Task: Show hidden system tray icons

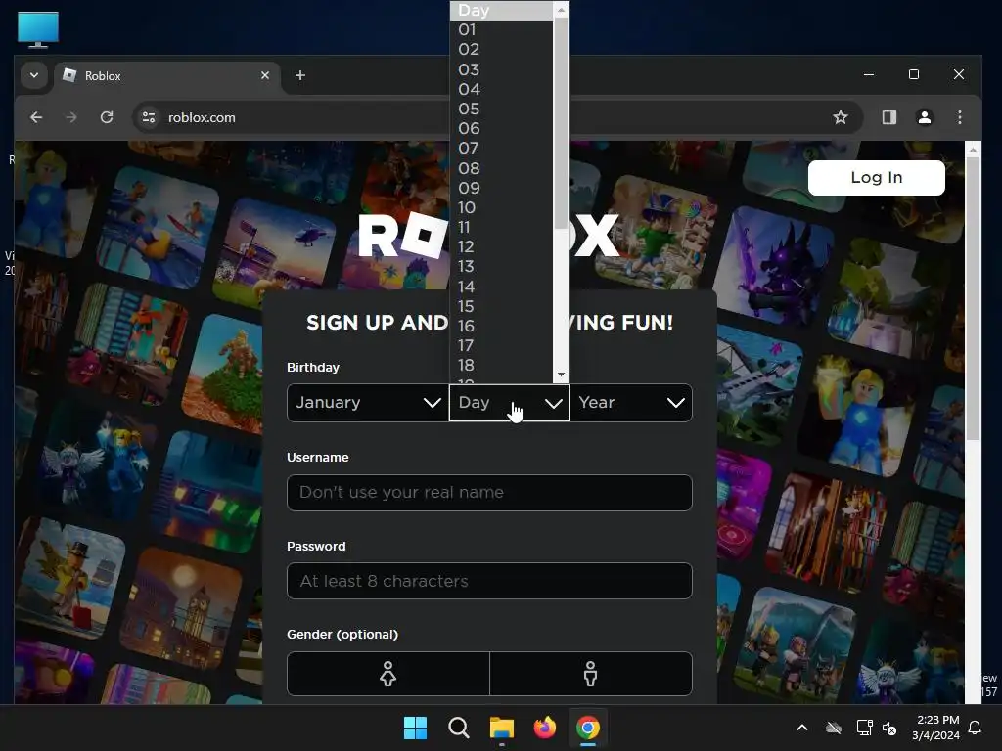Action: (x=802, y=728)
